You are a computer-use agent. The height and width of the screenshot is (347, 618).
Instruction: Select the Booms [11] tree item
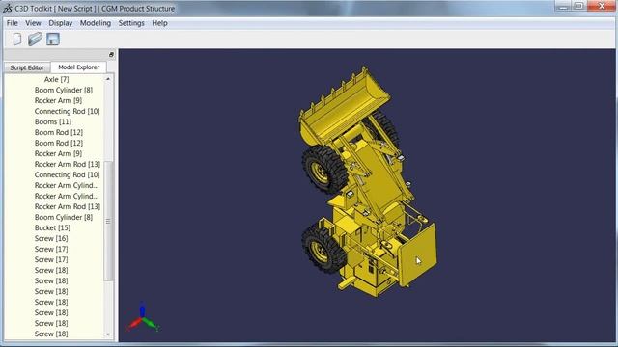[53, 122]
